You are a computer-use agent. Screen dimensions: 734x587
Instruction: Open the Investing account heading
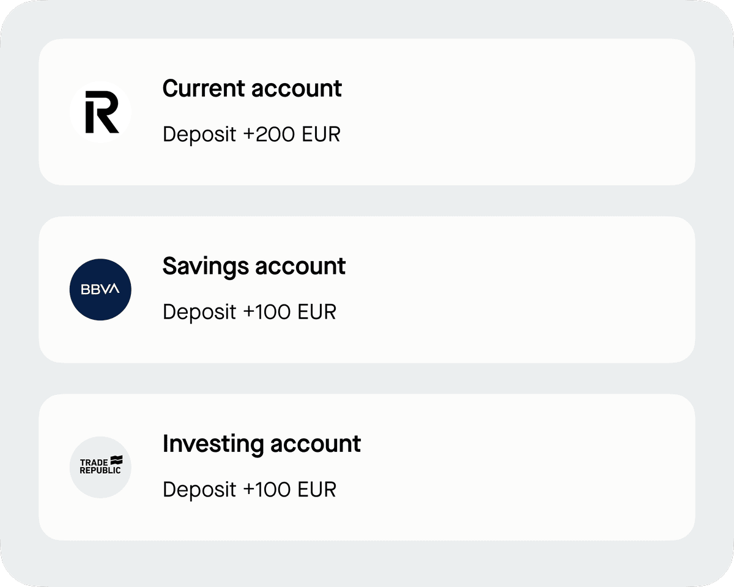coord(262,444)
